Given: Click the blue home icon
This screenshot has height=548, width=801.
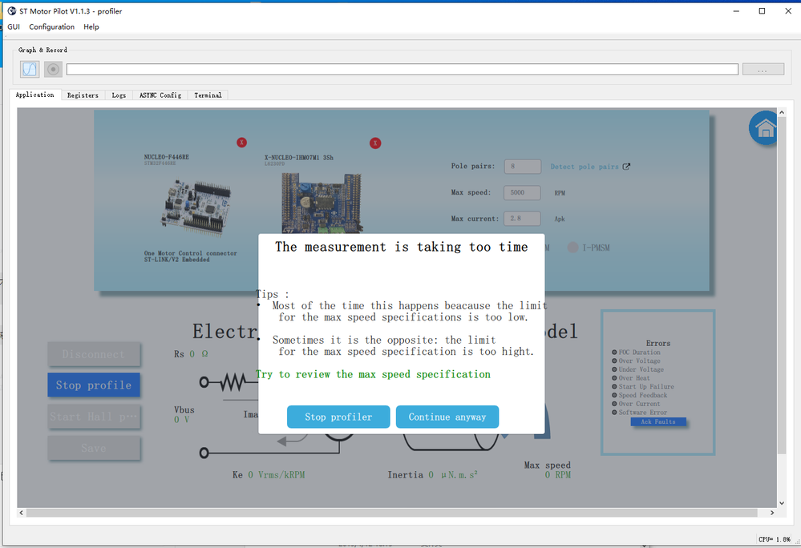Looking at the screenshot, I should tap(763, 127).
